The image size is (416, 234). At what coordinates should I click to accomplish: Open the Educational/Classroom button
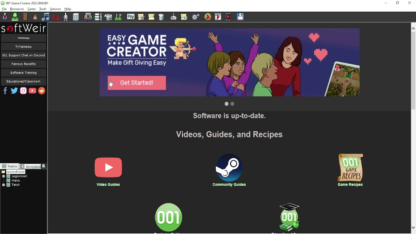pos(24,82)
